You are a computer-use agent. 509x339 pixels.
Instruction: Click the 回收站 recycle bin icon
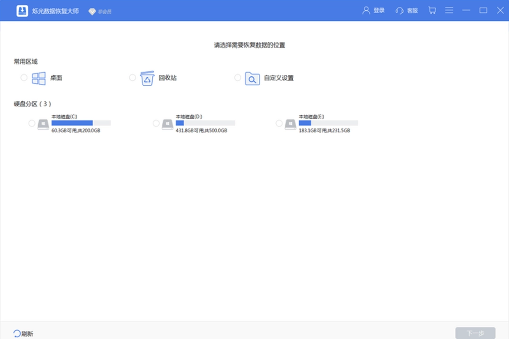coord(147,77)
